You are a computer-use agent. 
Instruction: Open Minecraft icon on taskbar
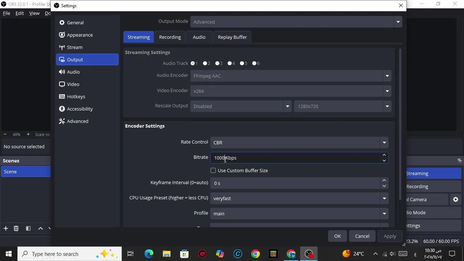[273, 254]
